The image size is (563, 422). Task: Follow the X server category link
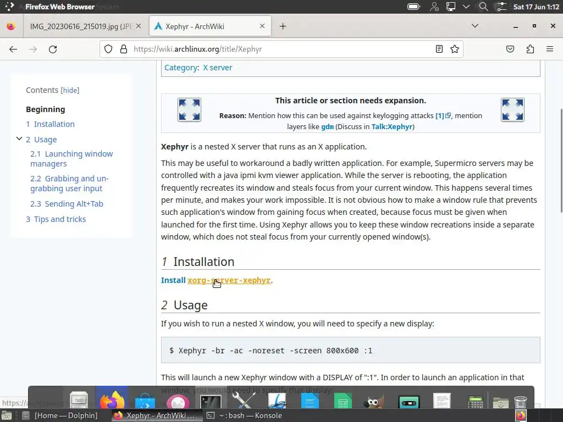click(218, 68)
